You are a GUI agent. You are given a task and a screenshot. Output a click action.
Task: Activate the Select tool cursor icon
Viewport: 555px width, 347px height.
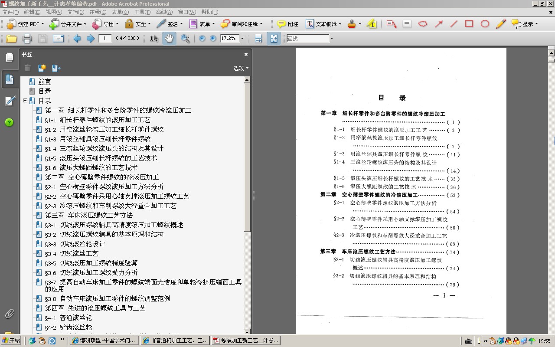[154, 39]
